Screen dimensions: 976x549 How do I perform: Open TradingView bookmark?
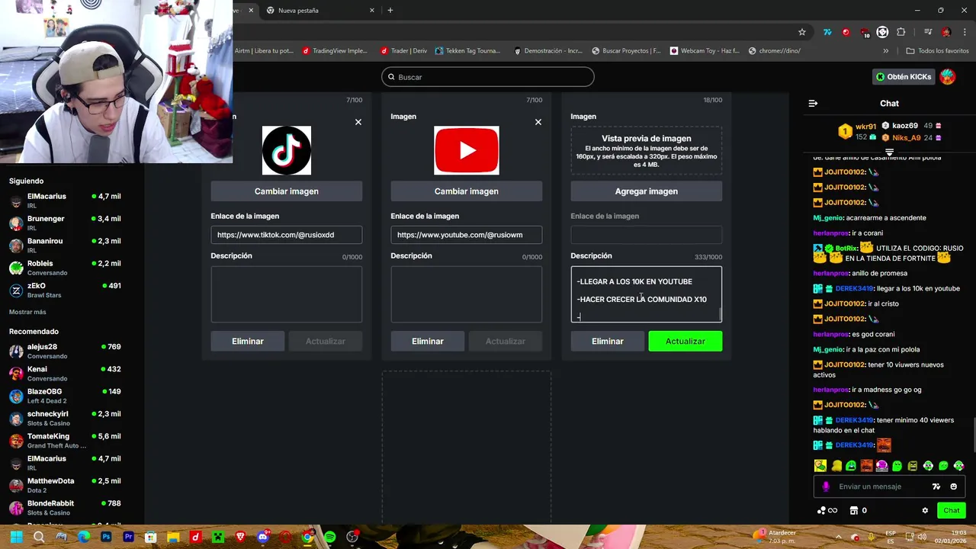click(335, 51)
